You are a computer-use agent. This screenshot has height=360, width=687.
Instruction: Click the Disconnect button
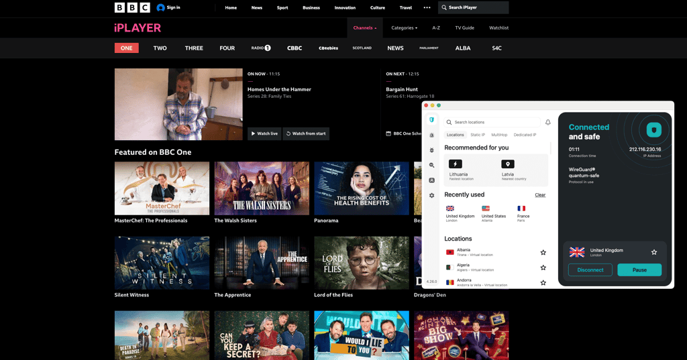[x=590, y=269]
